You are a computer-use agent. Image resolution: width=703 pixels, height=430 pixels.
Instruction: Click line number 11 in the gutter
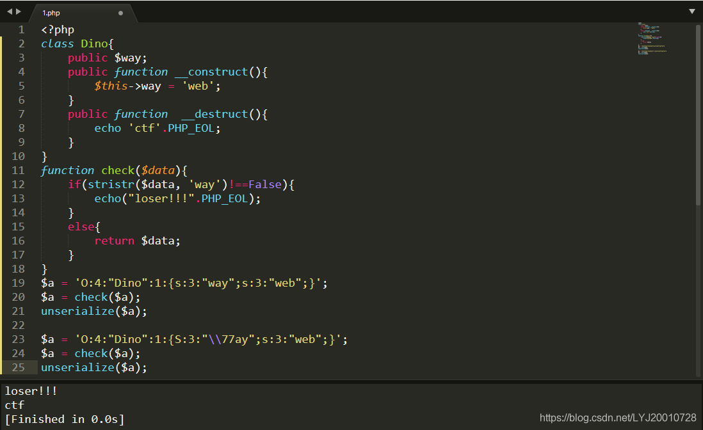pos(18,171)
